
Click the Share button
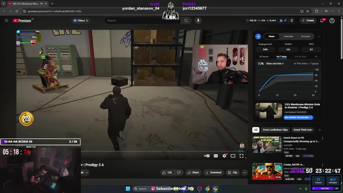point(193,172)
